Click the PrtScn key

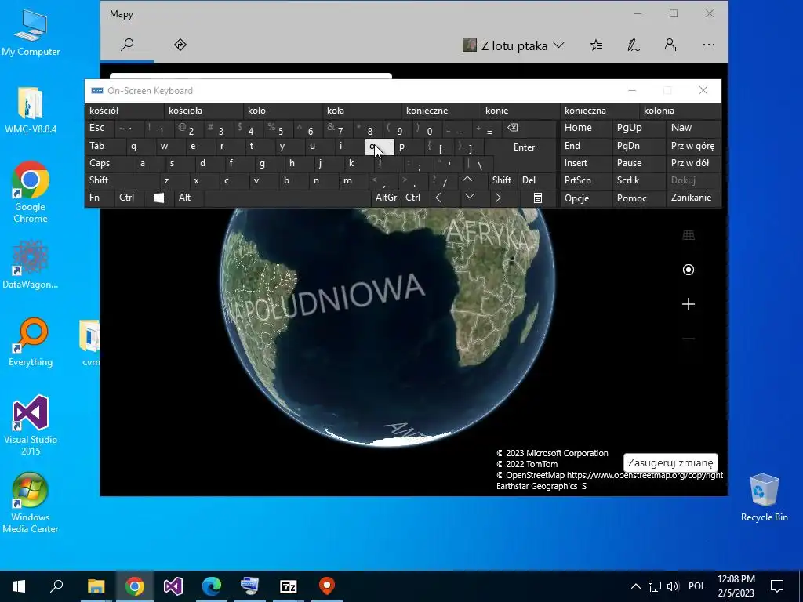(x=587, y=180)
